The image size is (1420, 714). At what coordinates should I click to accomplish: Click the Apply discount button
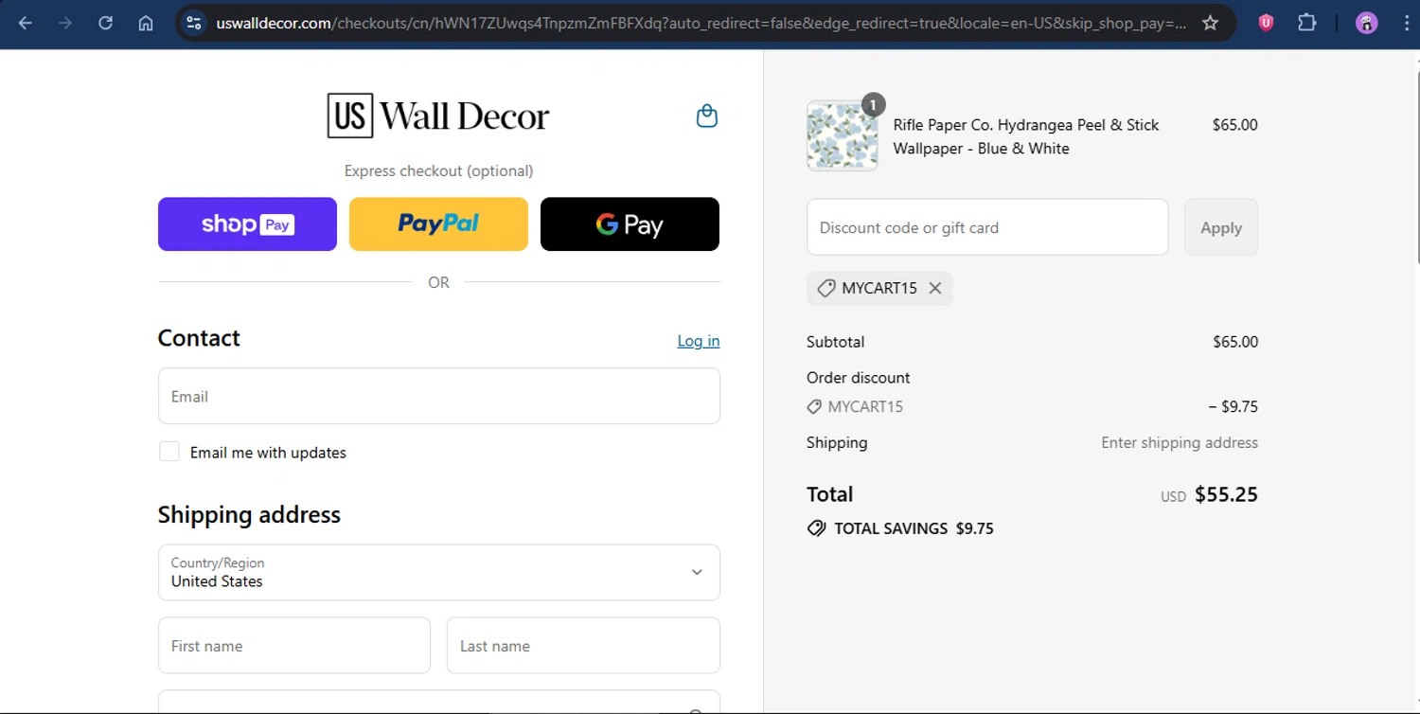(1221, 227)
